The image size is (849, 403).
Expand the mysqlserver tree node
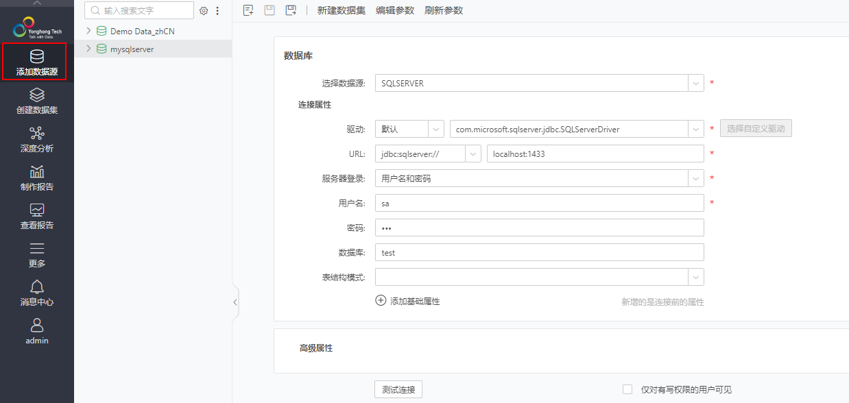pos(88,49)
